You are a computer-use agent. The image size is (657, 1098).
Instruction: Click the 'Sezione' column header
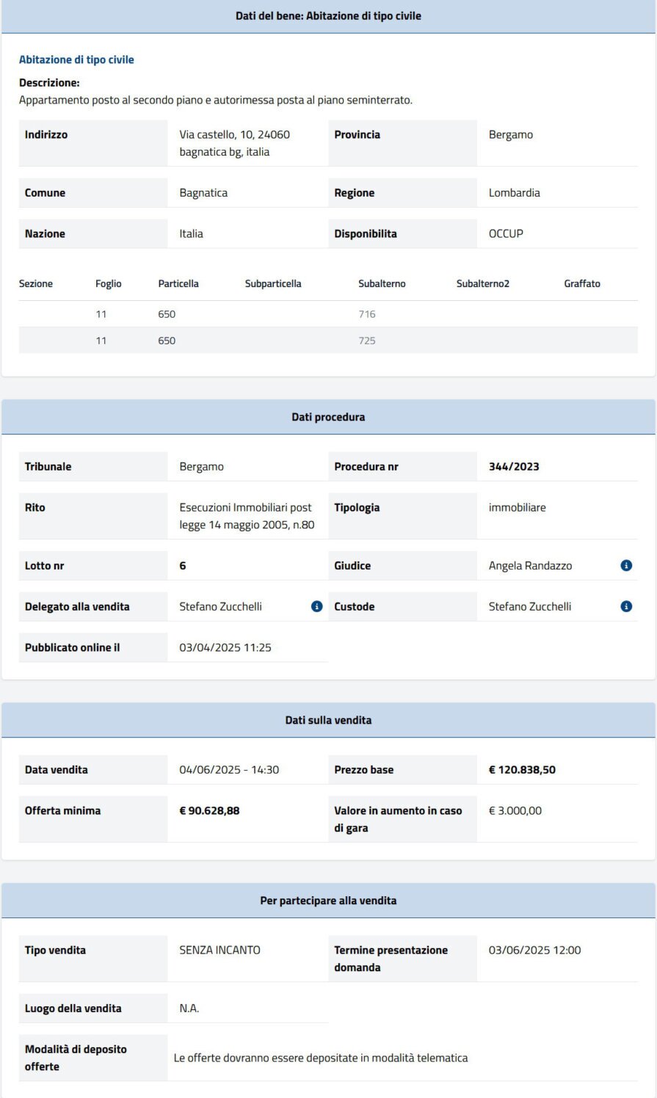coord(36,284)
